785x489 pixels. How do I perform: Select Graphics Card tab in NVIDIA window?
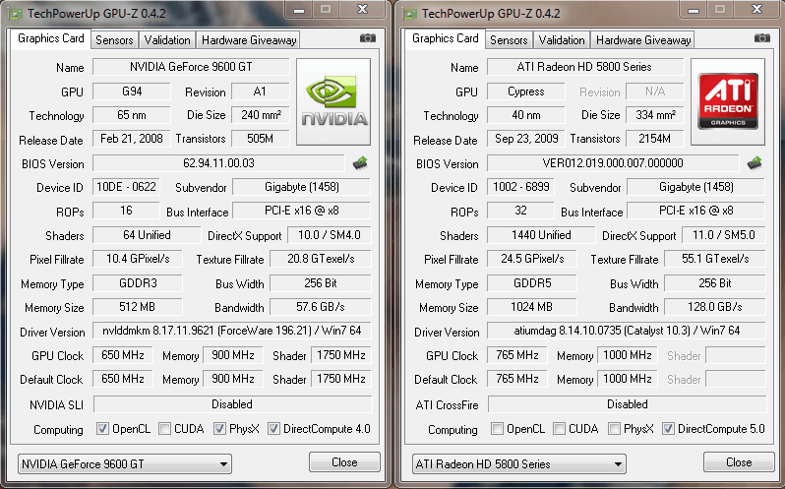pos(50,38)
